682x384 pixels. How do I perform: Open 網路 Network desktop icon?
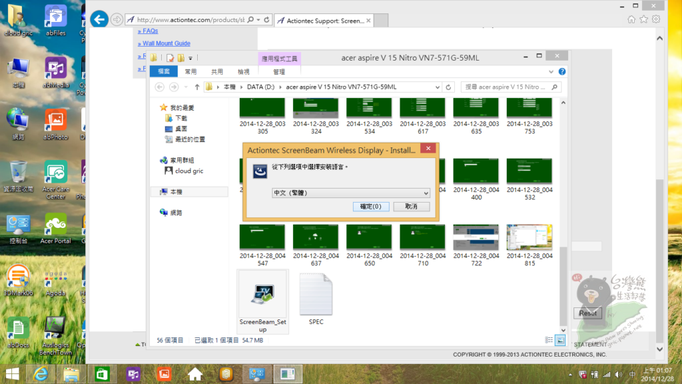click(x=18, y=125)
